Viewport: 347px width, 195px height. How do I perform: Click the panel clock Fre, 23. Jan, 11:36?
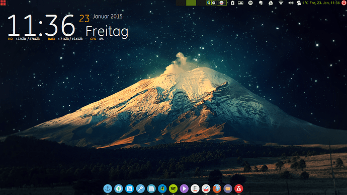325,3
